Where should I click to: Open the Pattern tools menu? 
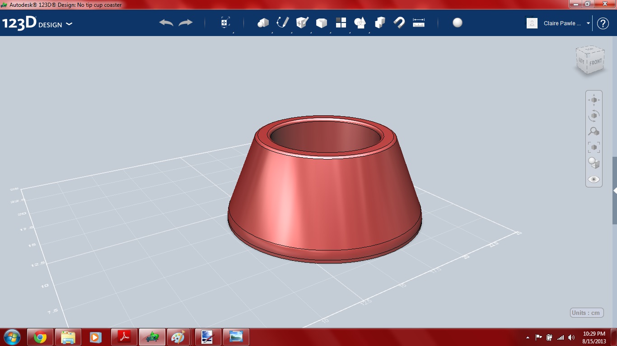pyautogui.click(x=341, y=23)
